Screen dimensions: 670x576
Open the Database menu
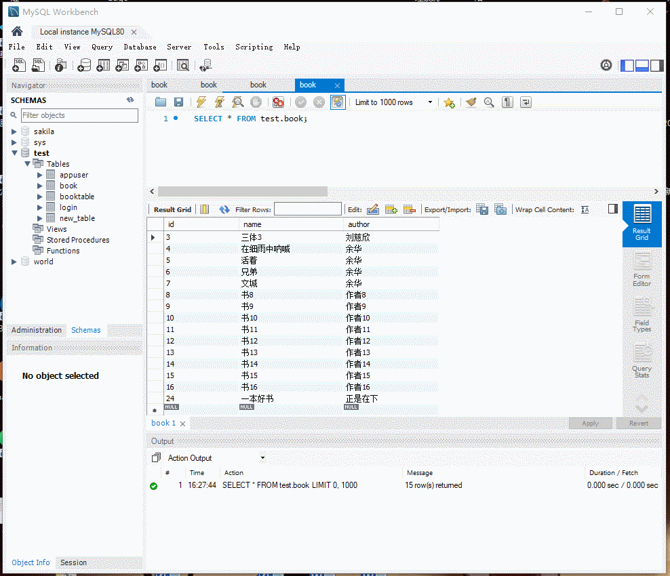[140, 47]
